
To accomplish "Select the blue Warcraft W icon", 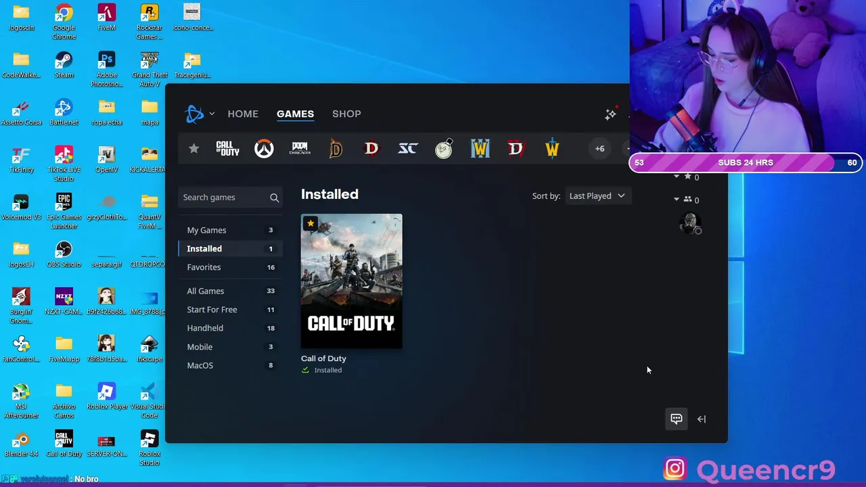I will (x=480, y=148).
